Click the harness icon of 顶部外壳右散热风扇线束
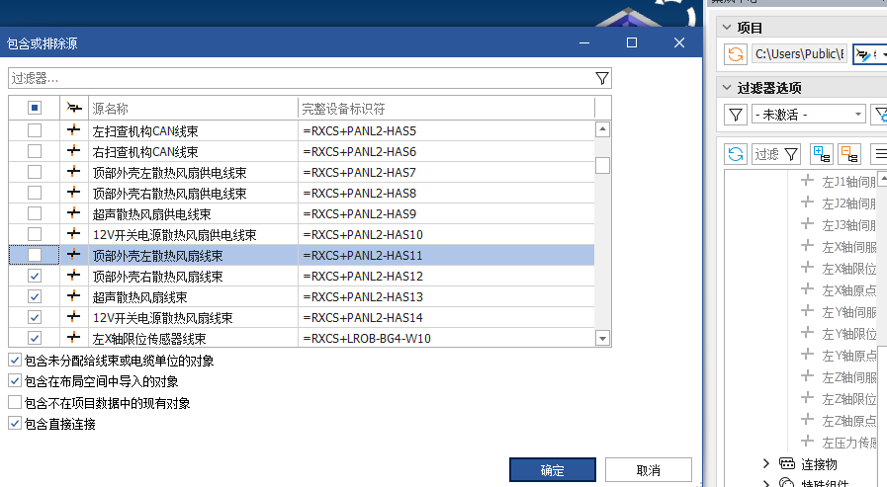This screenshot has height=487, width=887. [x=73, y=276]
